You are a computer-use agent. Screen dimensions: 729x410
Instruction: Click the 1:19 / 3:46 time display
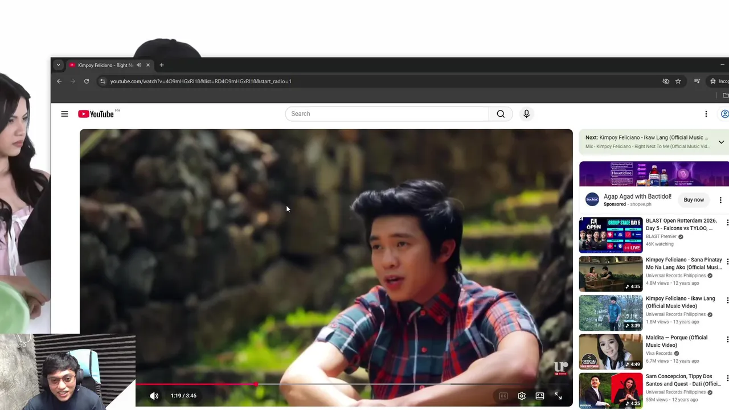(x=183, y=396)
